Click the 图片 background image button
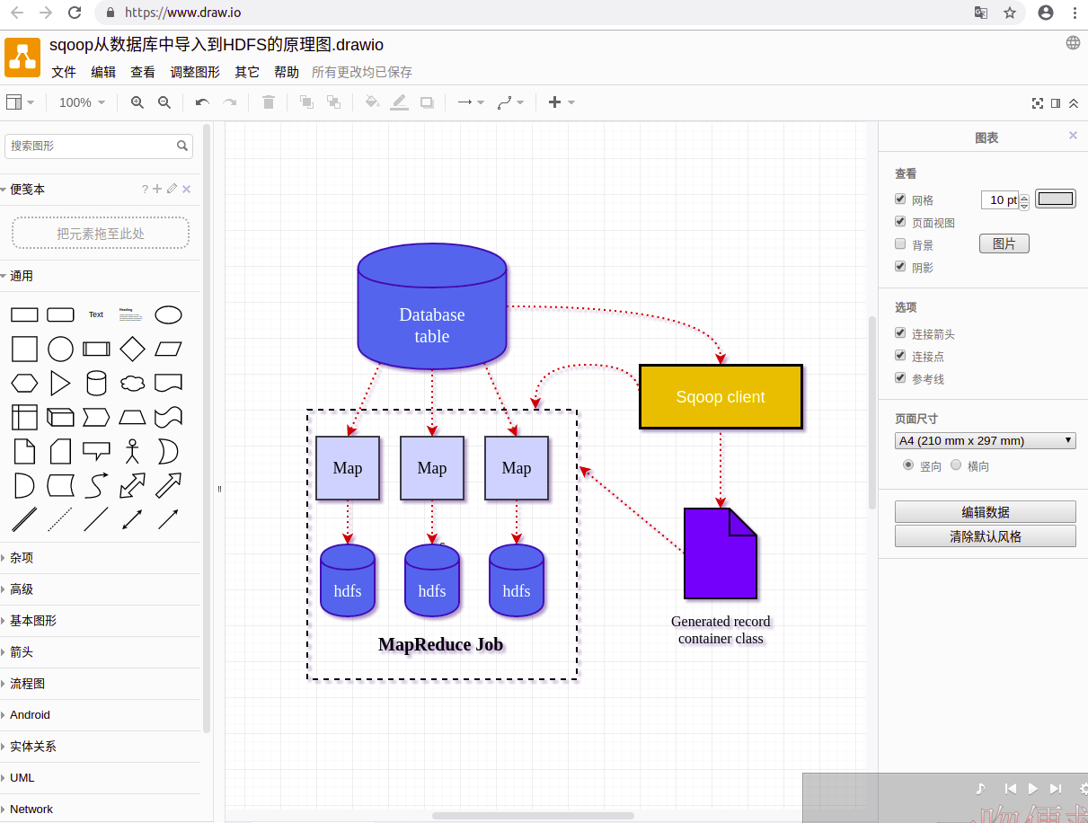This screenshot has height=823, width=1088. coord(1004,243)
